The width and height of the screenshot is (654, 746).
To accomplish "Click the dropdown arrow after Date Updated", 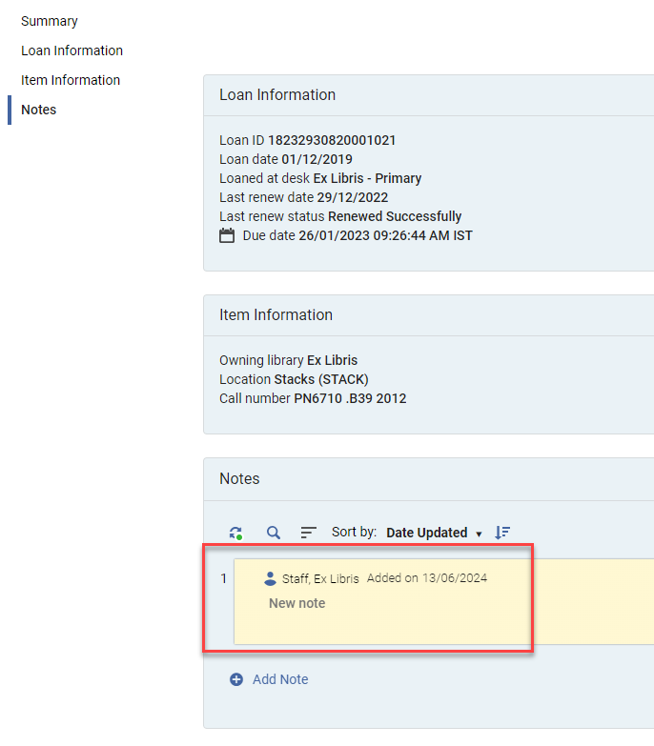I will click(x=479, y=534).
